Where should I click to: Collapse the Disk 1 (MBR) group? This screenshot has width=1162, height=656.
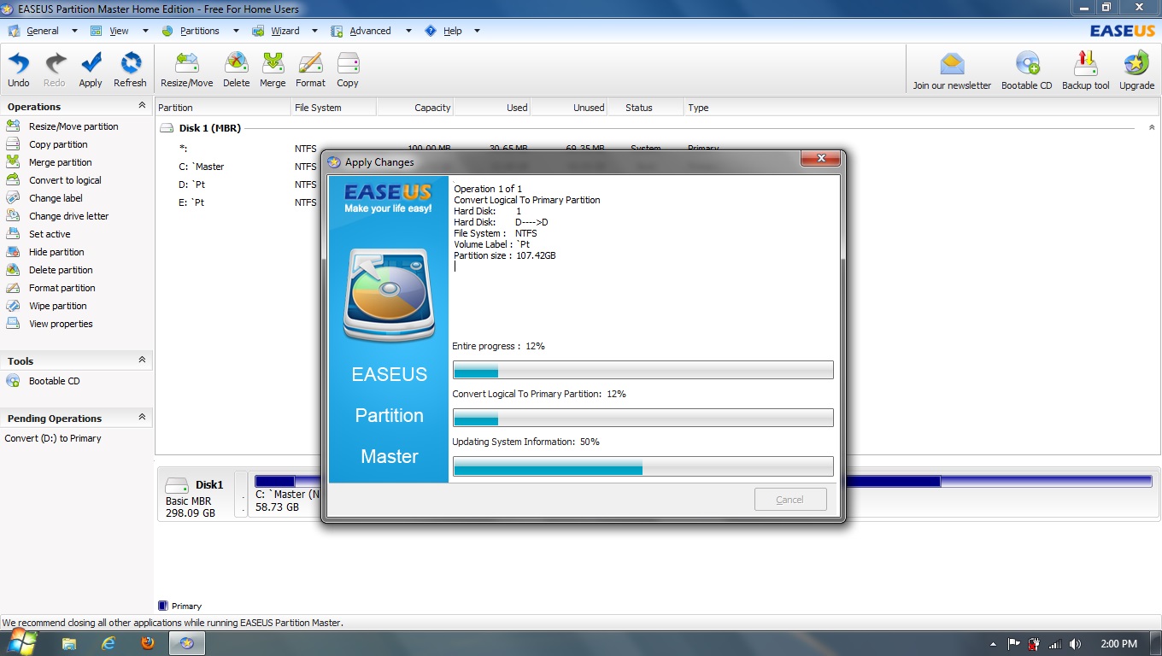pyautogui.click(x=1151, y=128)
